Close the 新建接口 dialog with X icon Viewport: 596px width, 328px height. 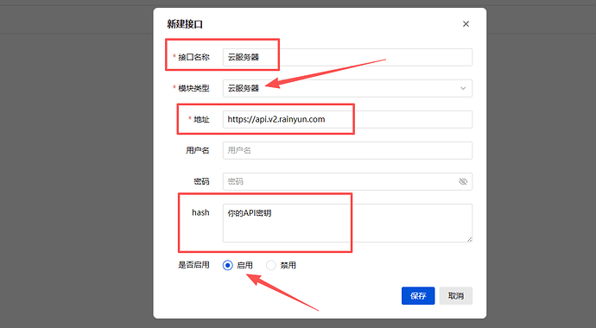pyautogui.click(x=466, y=24)
